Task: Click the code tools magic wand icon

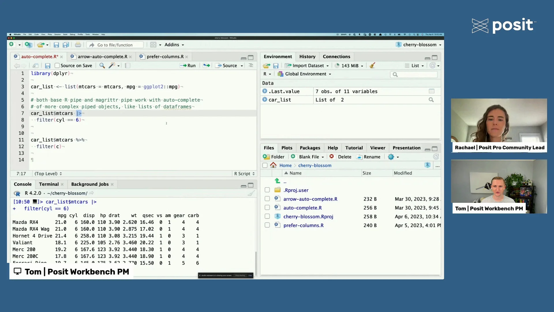Action: [112, 66]
